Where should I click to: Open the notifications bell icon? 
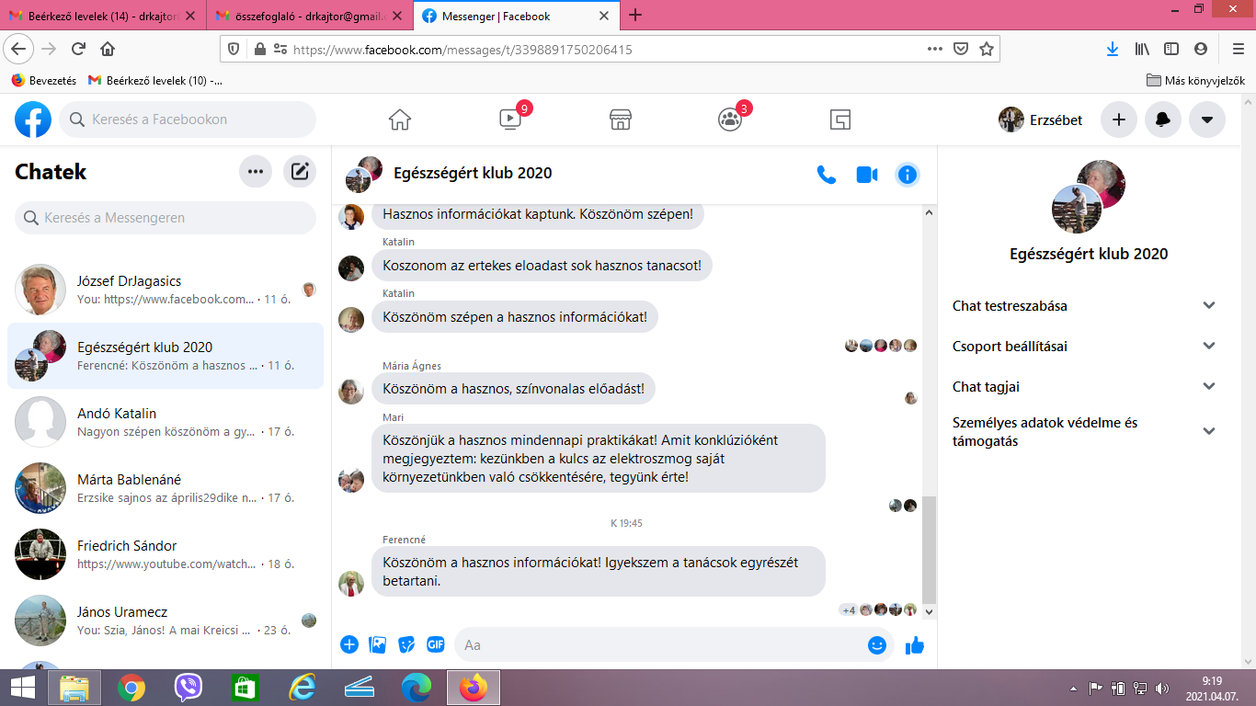pos(1163,120)
